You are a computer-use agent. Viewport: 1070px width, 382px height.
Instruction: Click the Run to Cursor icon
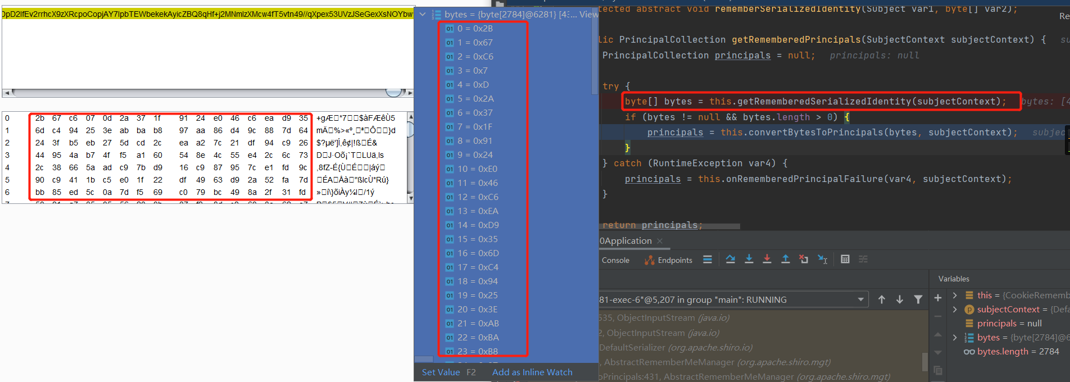[823, 260]
